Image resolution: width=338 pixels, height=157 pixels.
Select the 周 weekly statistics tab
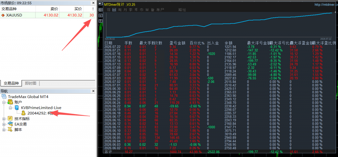tap(120, 10)
